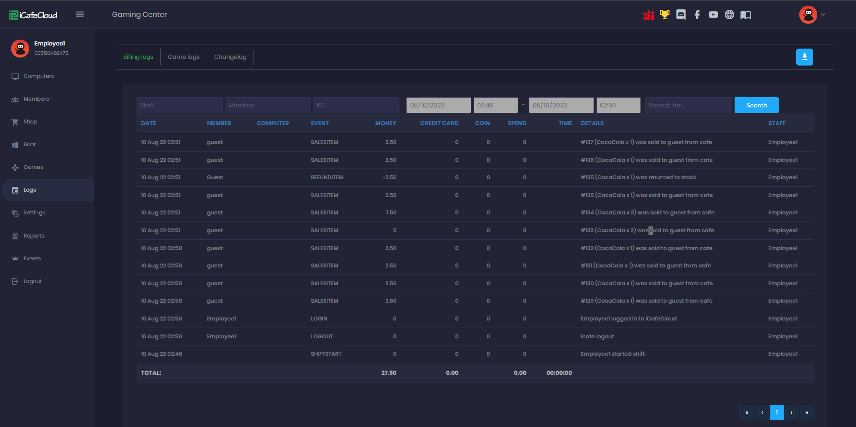Open the end time 02:50 picker
The height and width of the screenshot is (427, 856).
tap(618, 105)
